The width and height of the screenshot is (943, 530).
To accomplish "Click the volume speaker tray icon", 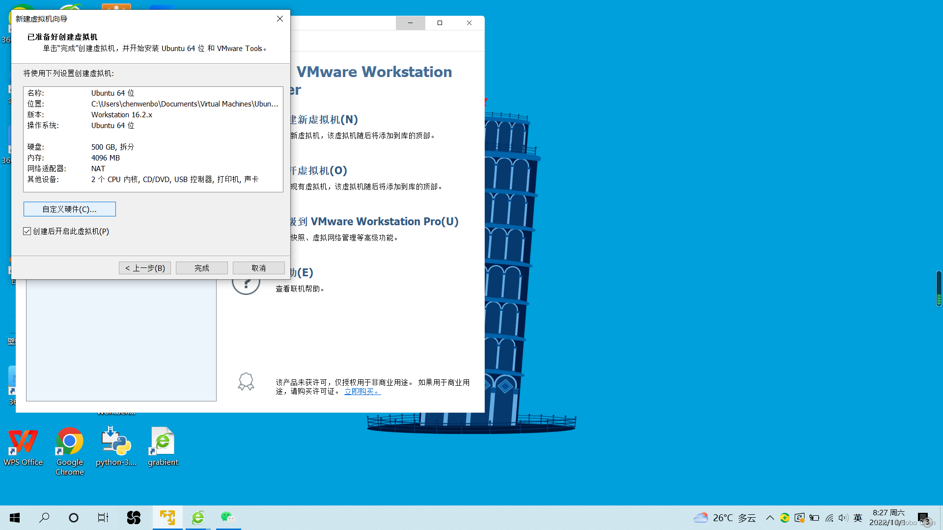I will click(x=843, y=518).
